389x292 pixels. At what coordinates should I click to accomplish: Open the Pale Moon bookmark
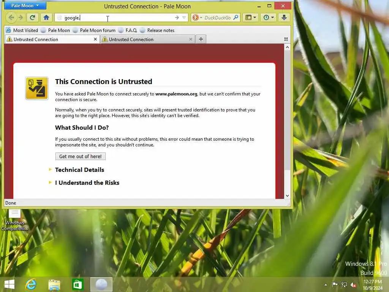[55, 30]
